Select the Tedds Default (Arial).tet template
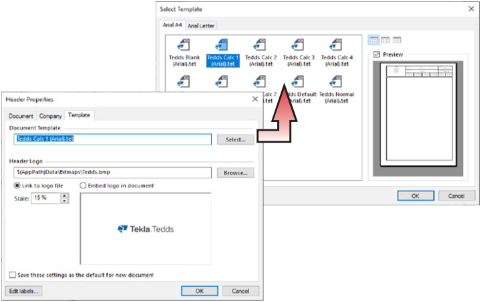The width and height of the screenshot is (481, 302). click(301, 89)
